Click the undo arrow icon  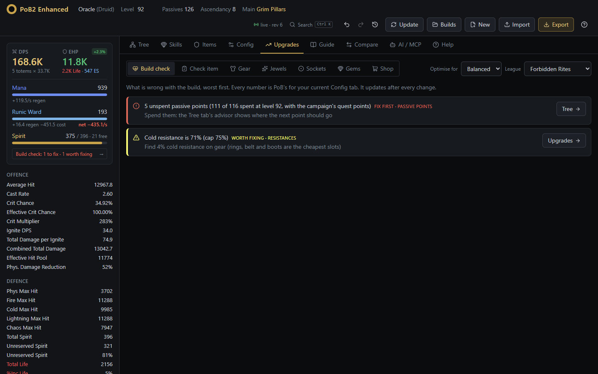347,25
